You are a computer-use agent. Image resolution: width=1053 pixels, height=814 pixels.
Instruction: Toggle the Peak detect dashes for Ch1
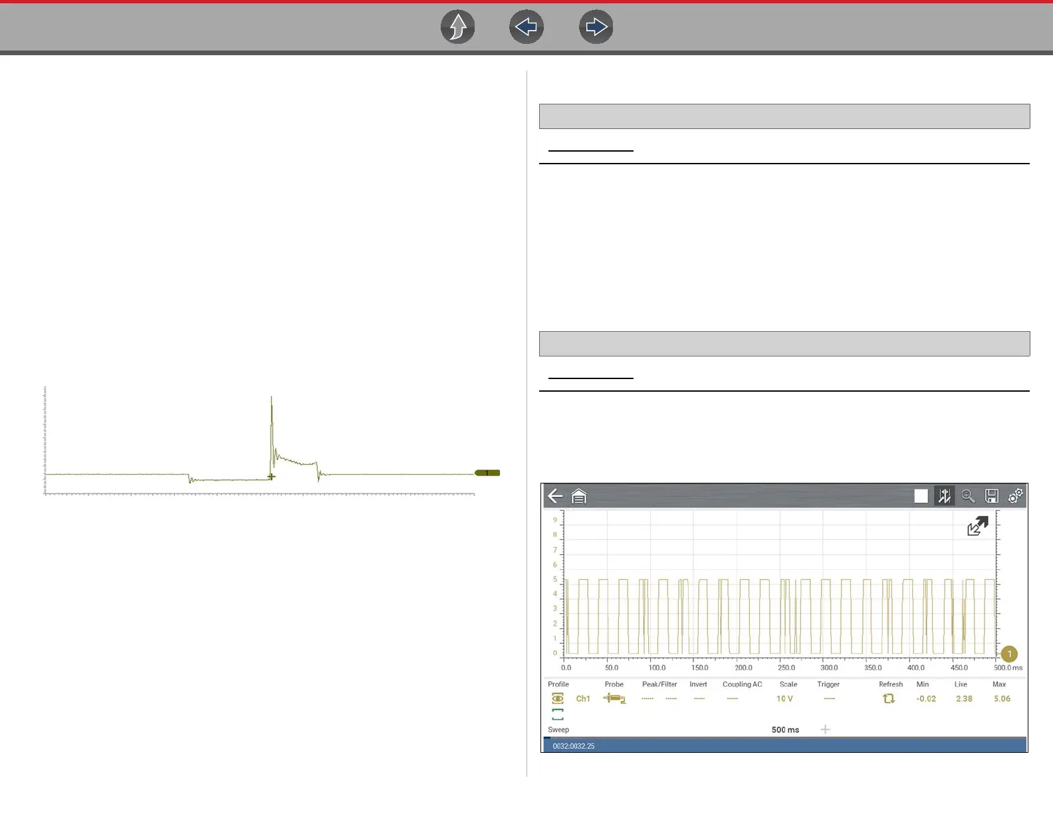[647, 699]
